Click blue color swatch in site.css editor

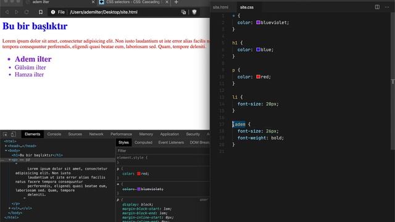258,49
